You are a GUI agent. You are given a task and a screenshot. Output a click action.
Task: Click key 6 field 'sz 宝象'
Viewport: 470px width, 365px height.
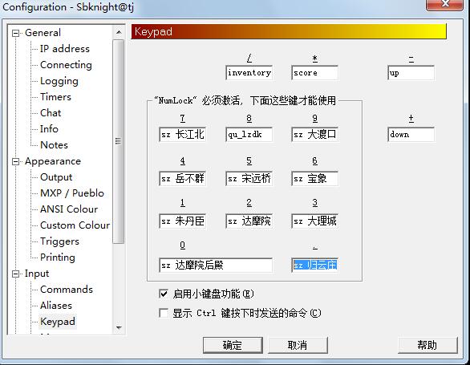tap(314, 179)
